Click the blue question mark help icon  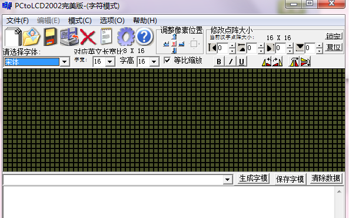(x=144, y=37)
